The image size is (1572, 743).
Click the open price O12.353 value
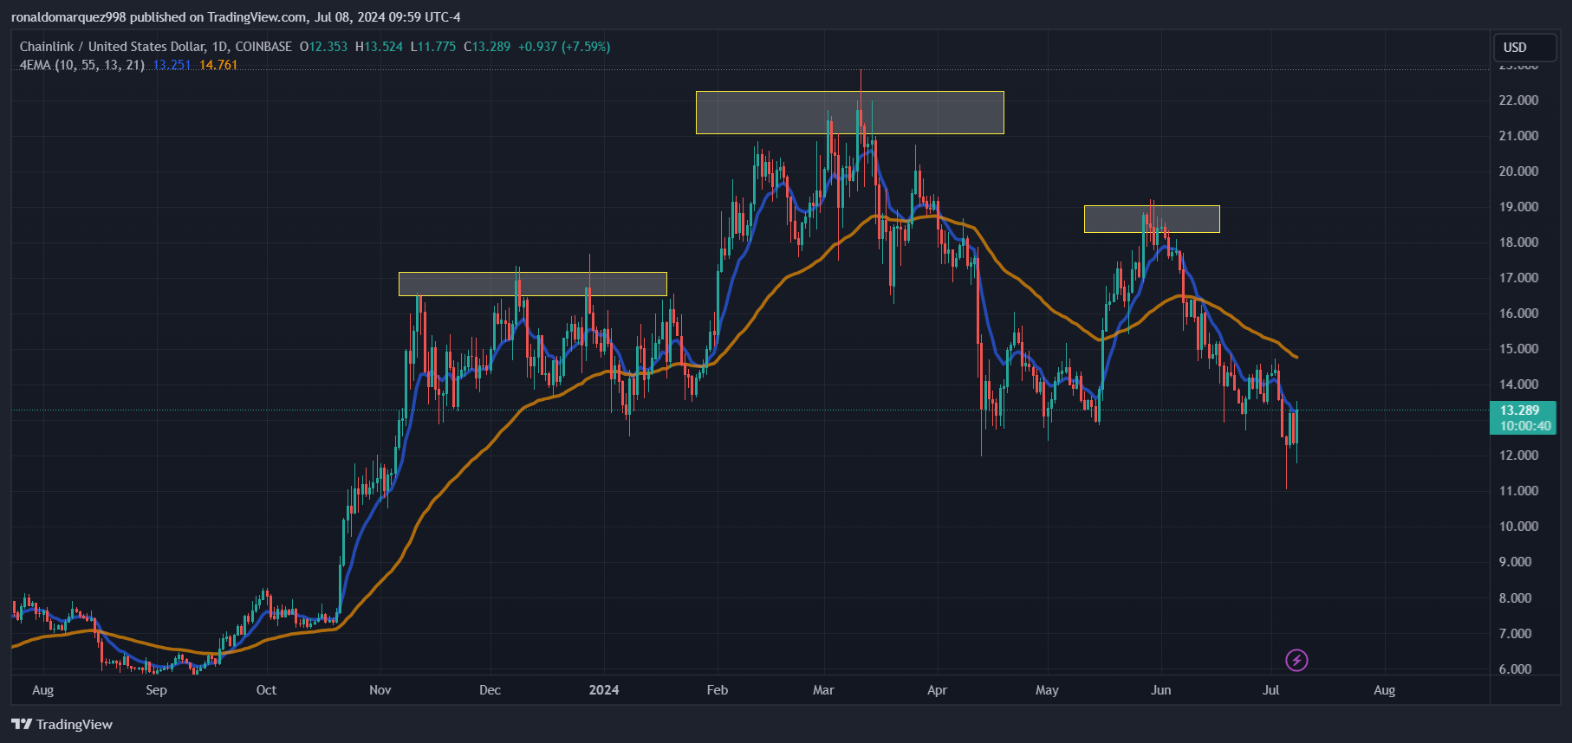pyautogui.click(x=323, y=47)
